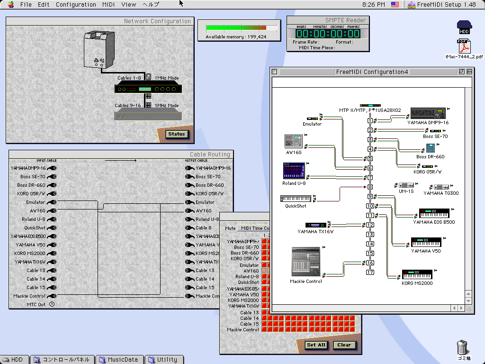This screenshot has width=485, height=364.
Task: Open the Configuration menu
Action: pos(76,4)
